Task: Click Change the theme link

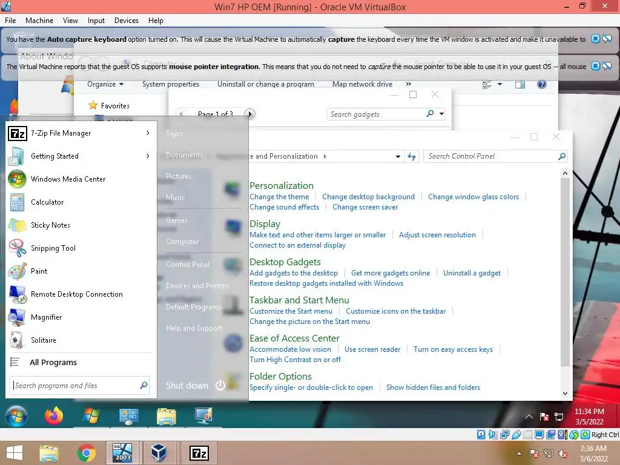Action: tap(279, 197)
